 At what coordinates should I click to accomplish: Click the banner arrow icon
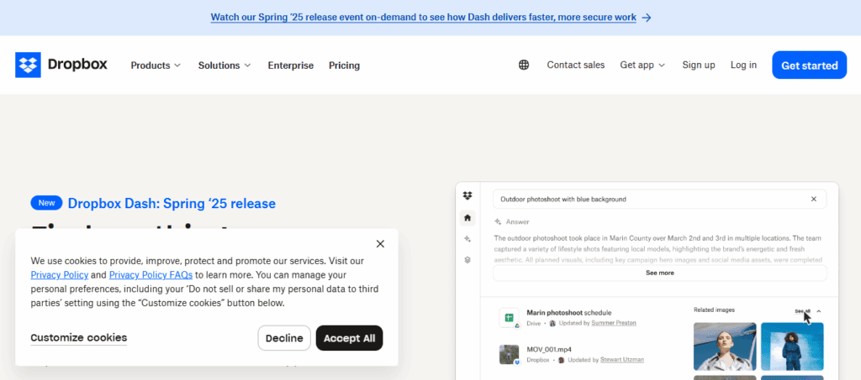[x=647, y=18]
